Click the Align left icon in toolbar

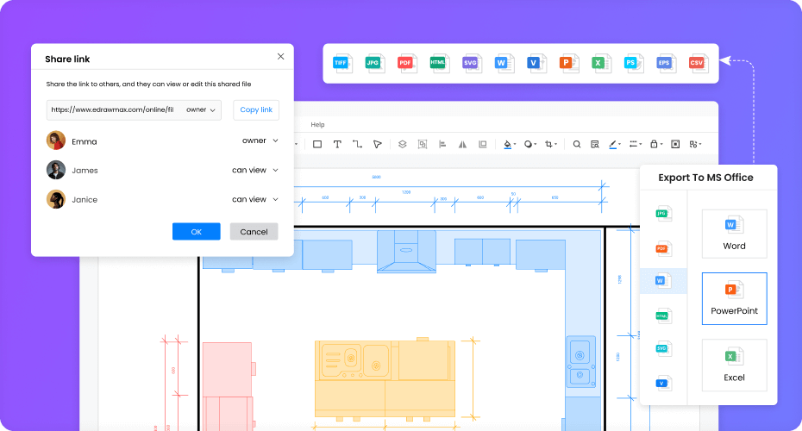click(442, 144)
